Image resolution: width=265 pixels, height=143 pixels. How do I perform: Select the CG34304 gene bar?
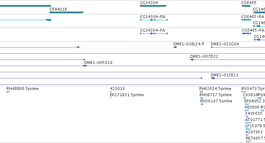pos(154,6)
